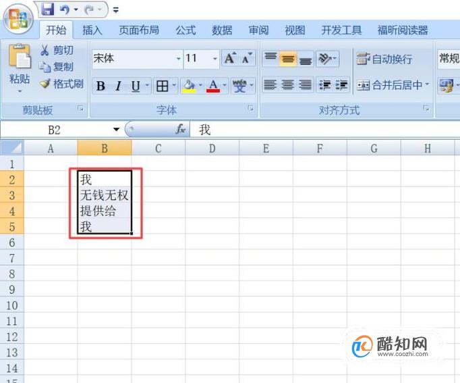This screenshot has height=383, width=460.
Task: Toggle italic formatting
Action: point(118,86)
